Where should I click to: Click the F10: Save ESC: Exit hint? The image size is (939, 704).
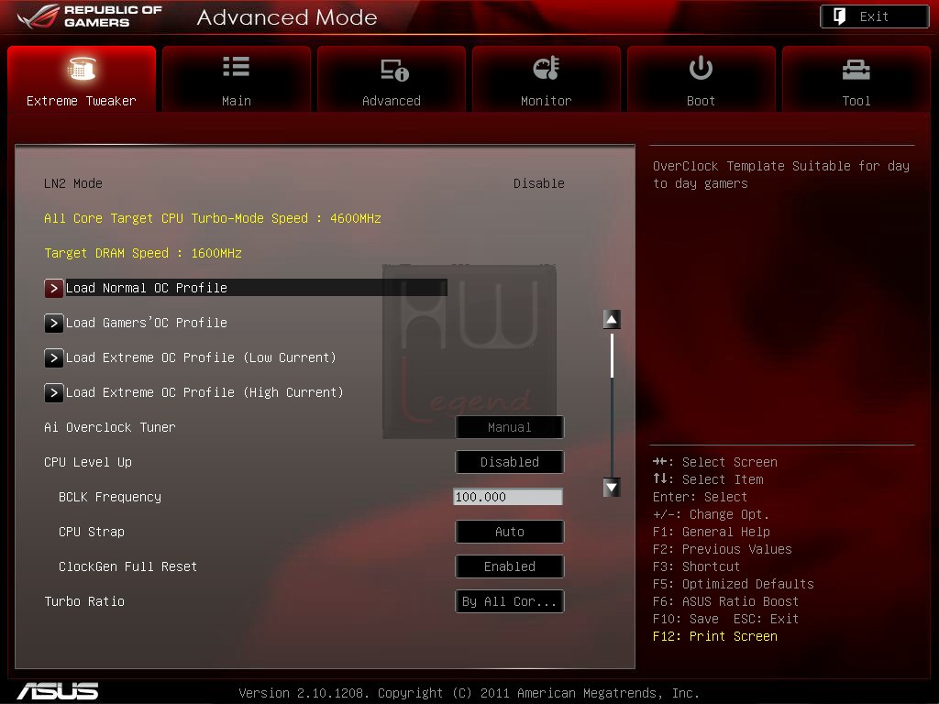(726, 619)
